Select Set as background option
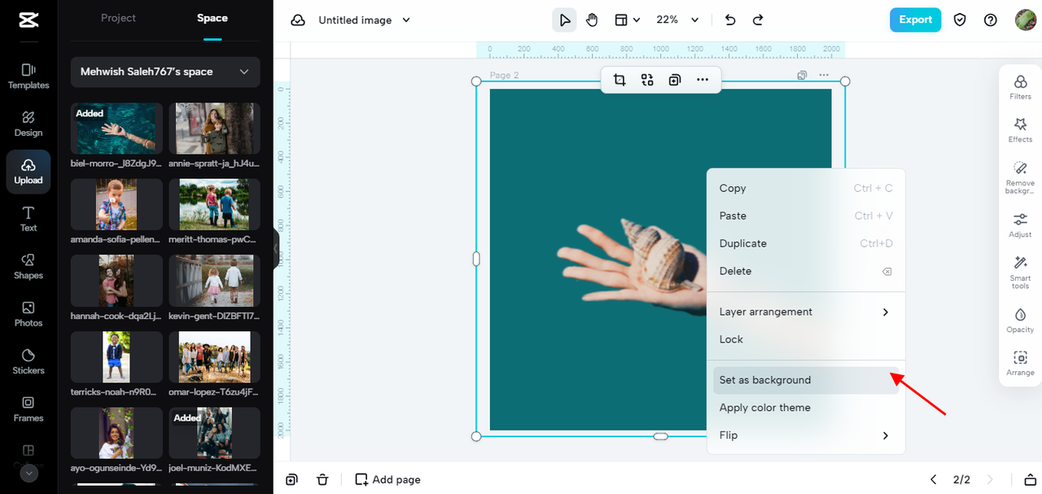This screenshot has height=494, width=1042. click(806, 380)
